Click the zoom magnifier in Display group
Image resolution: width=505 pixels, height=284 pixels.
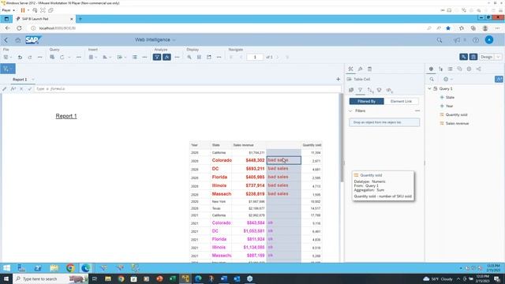189,58
